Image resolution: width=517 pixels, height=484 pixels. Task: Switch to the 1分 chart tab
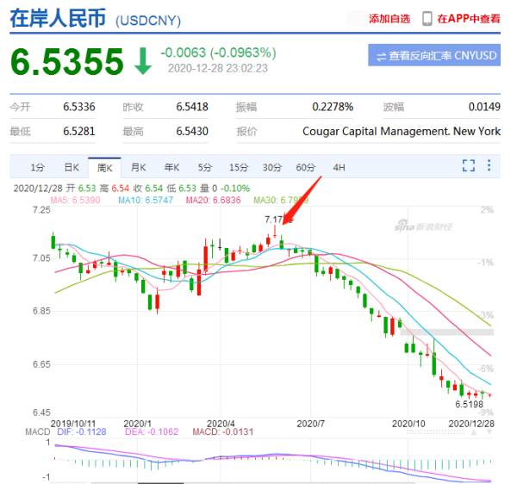click(37, 167)
